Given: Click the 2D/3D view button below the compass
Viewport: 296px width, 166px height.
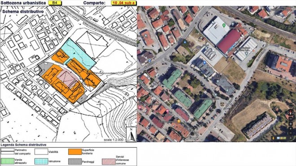Looking at the screenshot, I should pyautogui.click(x=291, y=119).
